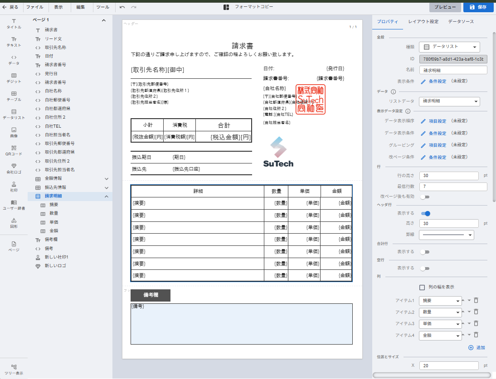Delete アイテム1 with trash icon
Viewport: 496px width, 379px height.
click(x=476, y=300)
